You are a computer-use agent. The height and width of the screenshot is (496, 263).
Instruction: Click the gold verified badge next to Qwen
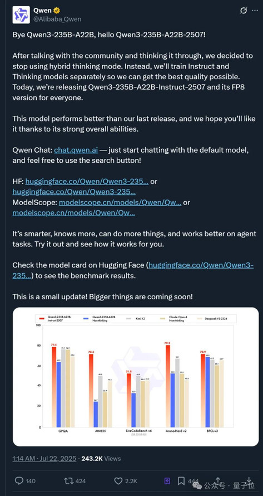(x=57, y=11)
